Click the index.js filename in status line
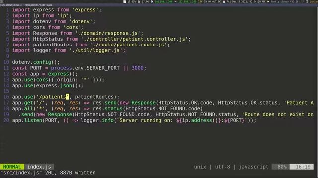This screenshot has height=178, width=318. pos(39,167)
